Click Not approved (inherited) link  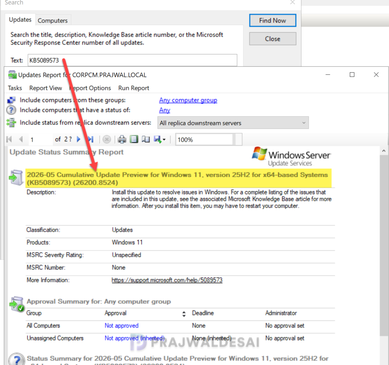tap(134, 338)
